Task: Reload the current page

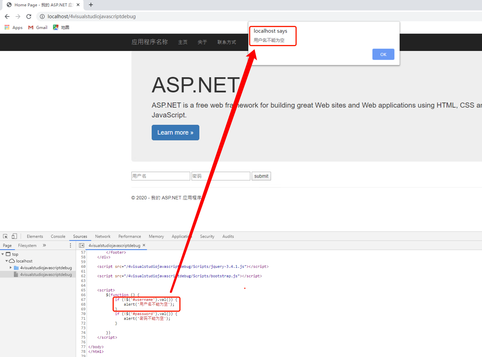Action: click(29, 16)
